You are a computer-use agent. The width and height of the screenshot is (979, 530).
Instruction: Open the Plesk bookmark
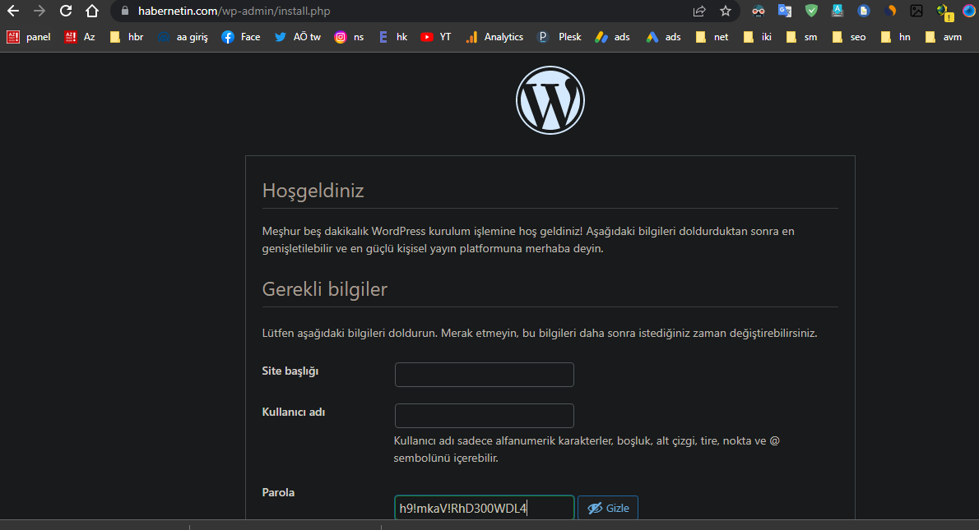point(559,38)
